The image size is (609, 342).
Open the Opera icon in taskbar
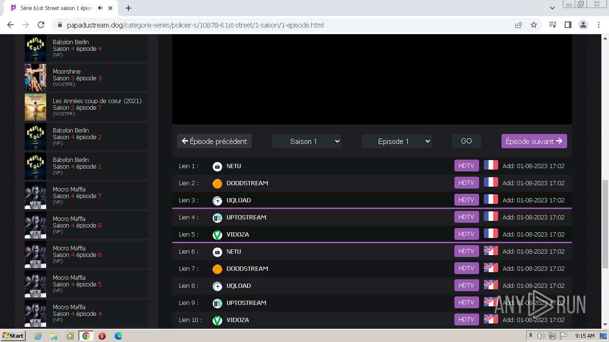[x=102, y=336]
